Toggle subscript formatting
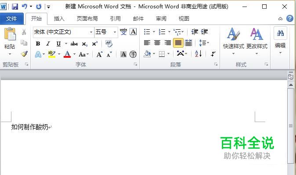Viewport: 296px width, 175px height. pos(85,44)
